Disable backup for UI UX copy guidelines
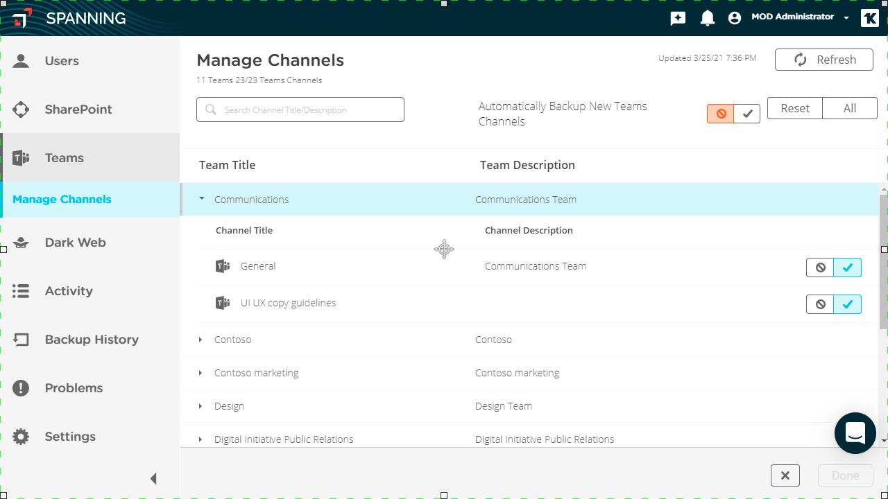The image size is (888, 499). tap(820, 304)
